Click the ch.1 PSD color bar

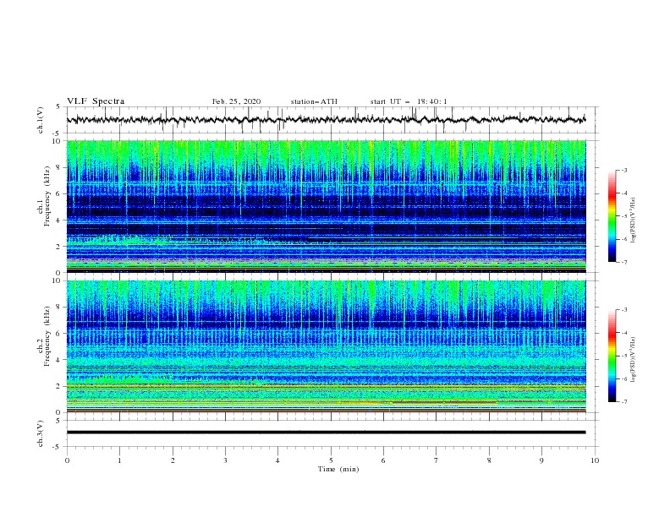(612, 216)
